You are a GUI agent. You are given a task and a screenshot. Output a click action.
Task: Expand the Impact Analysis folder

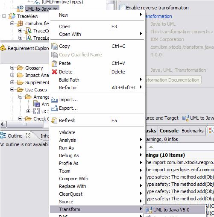coord(12,75)
